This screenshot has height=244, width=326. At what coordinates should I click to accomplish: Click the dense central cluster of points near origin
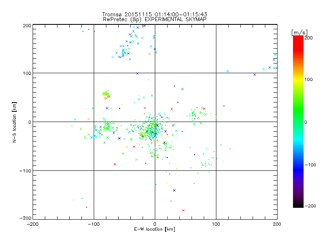click(151, 129)
